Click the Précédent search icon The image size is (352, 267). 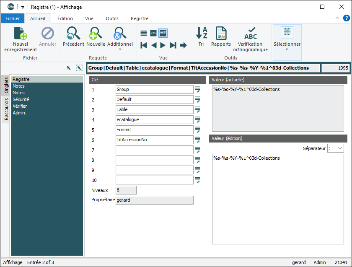[73, 34]
